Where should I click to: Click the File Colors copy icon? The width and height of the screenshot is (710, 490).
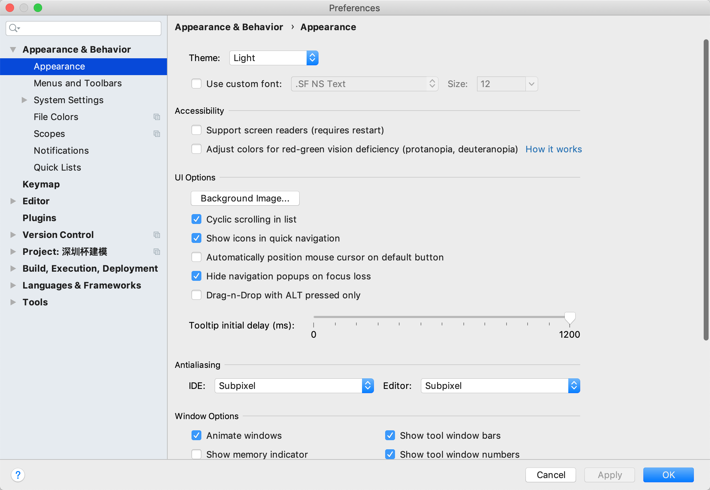click(156, 117)
